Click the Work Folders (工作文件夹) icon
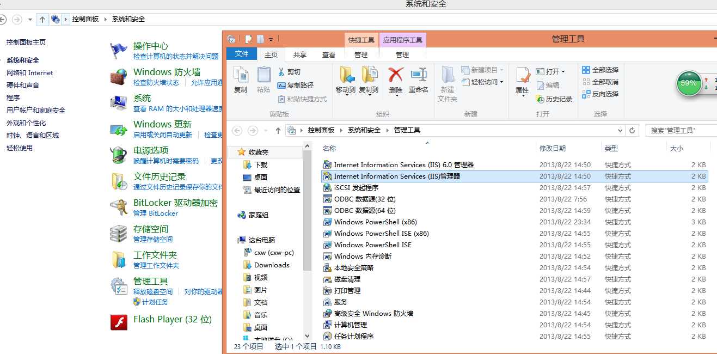 pyautogui.click(x=119, y=260)
